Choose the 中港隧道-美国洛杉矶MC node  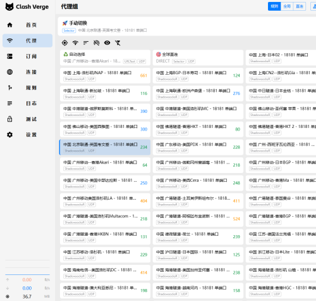(198, 112)
